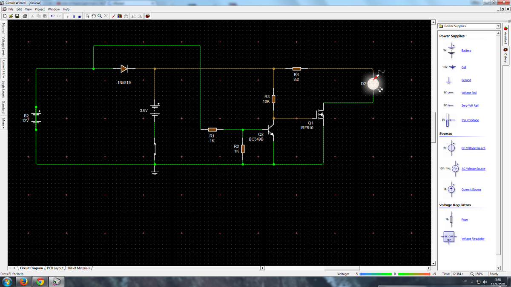This screenshot has height=287, width=511.
Task: Click the Voltage Regulator link
Action: click(473, 239)
